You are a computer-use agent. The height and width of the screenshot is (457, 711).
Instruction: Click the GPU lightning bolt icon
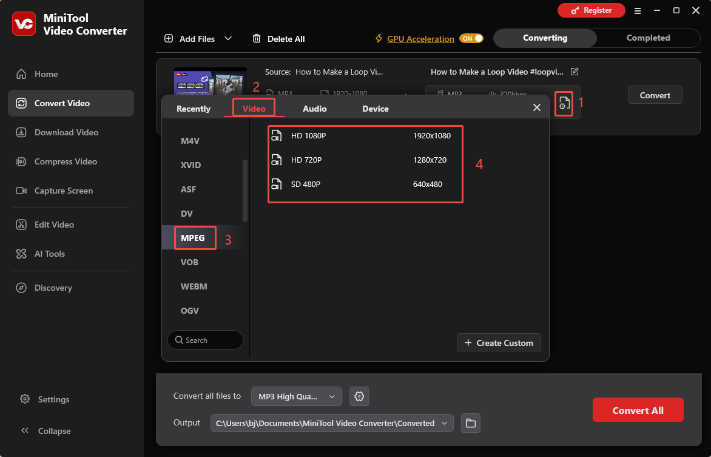(379, 39)
